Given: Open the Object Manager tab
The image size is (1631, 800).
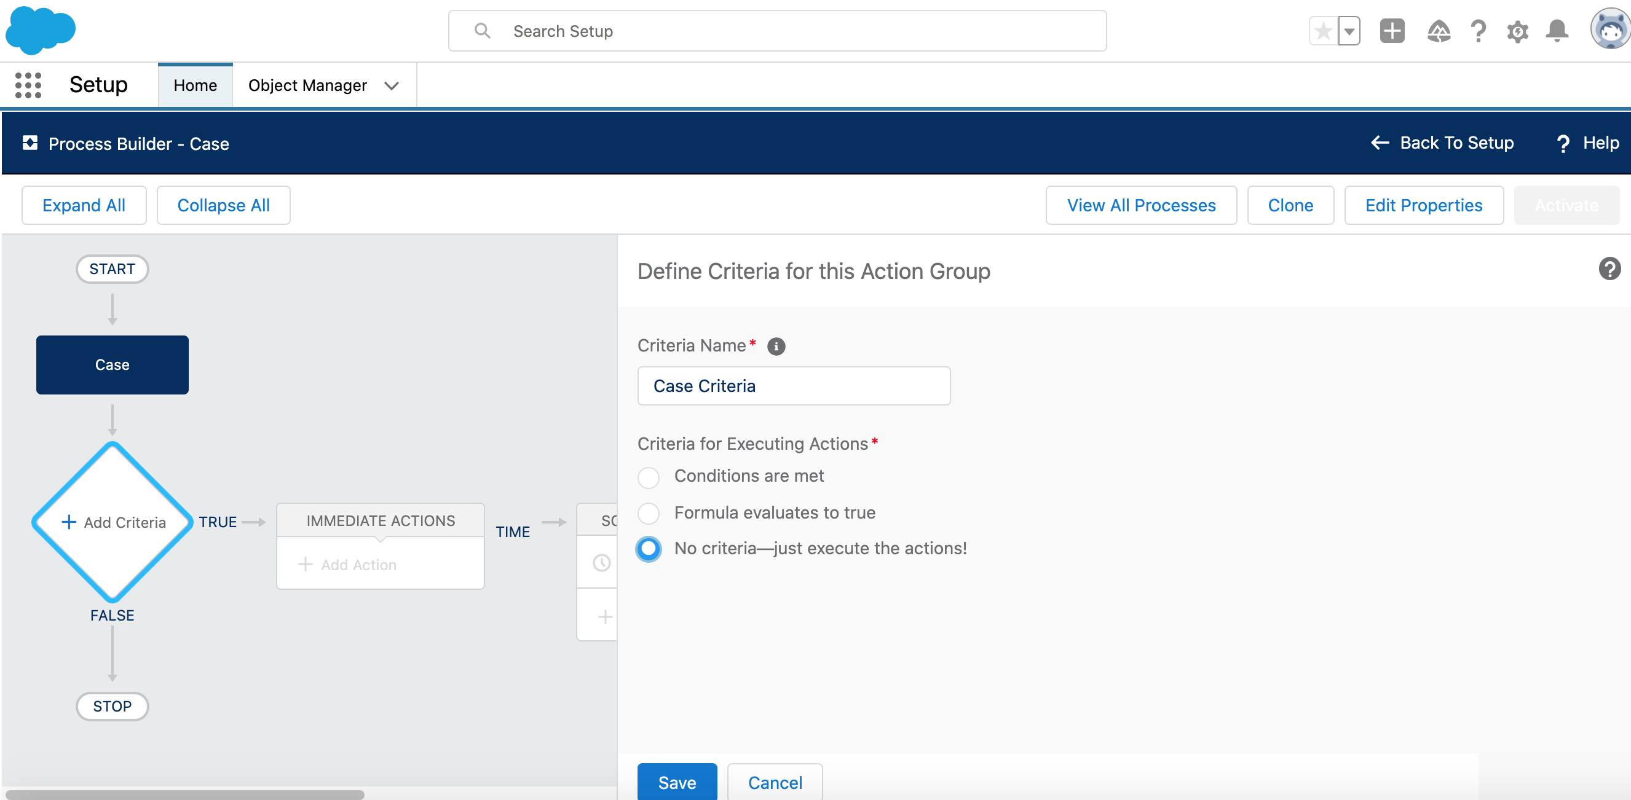Looking at the screenshot, I should [x=307, y=85].
